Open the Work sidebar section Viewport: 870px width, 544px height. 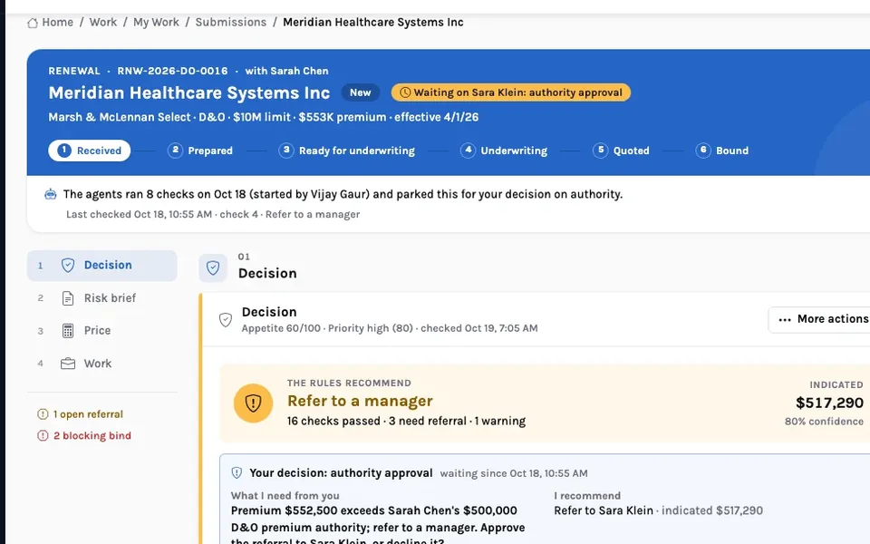pos(102,364)
